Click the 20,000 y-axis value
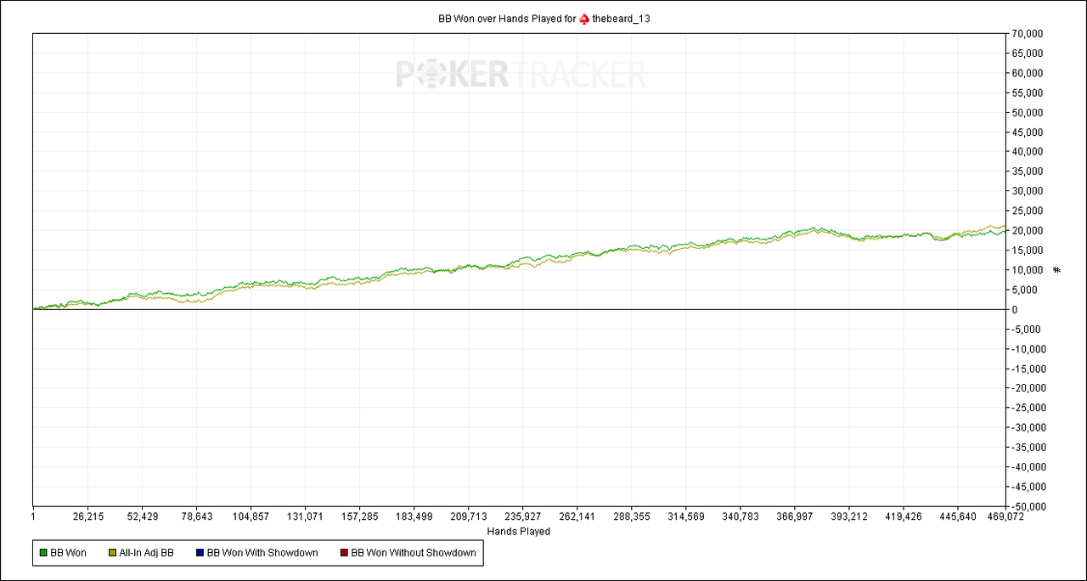This screenshot has height=581, width=1087. pyautogui.click(x=1028, y=231)
